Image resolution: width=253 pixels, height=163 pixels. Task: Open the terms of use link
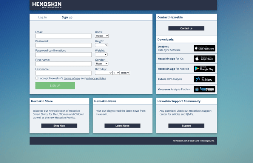tap(72, 78)
